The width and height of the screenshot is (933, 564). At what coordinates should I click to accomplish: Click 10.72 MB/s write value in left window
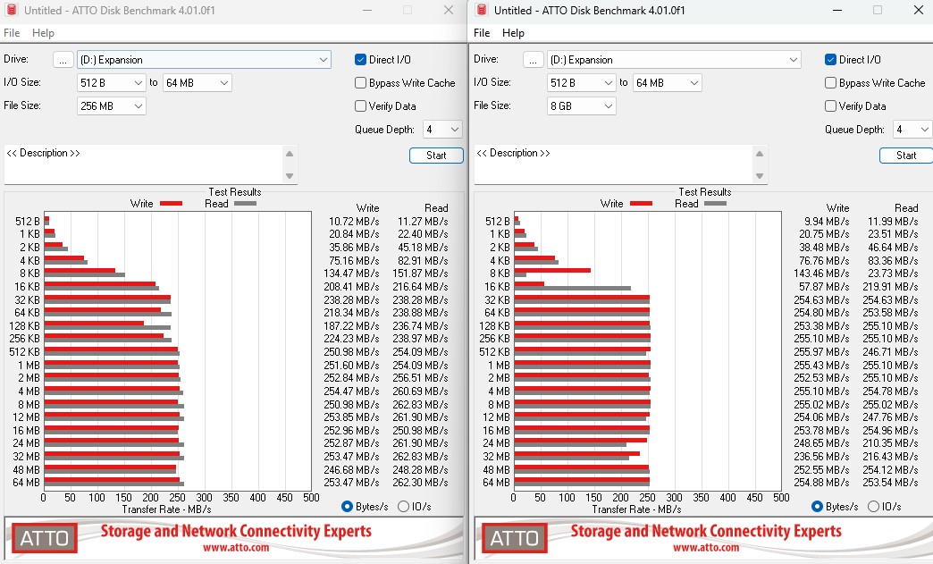(354, 222)
